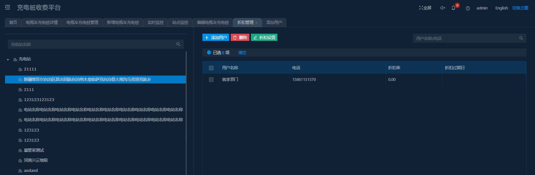Screen dimensions: 535x175
Task: Select the 河南兴云物联 station in the tree
Action: pyautogui.click(x=36, y=160)
